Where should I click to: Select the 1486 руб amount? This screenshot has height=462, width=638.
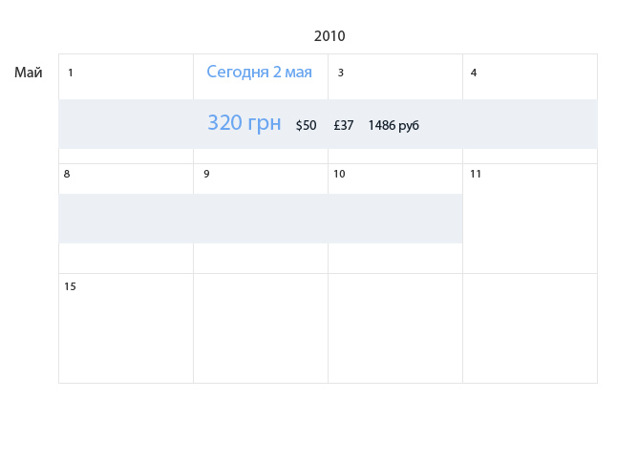(x=393, y=125)
